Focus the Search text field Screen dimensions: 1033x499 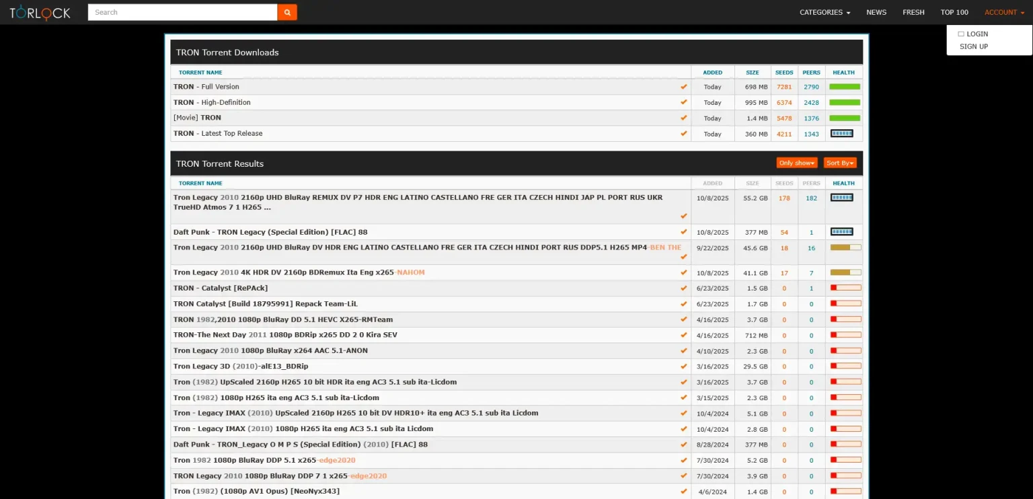(182, 12)
